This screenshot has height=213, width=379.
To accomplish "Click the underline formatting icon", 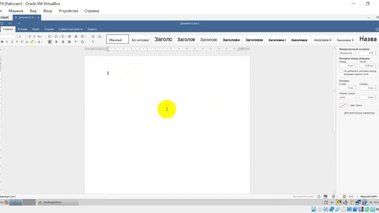I will (12, 42).
